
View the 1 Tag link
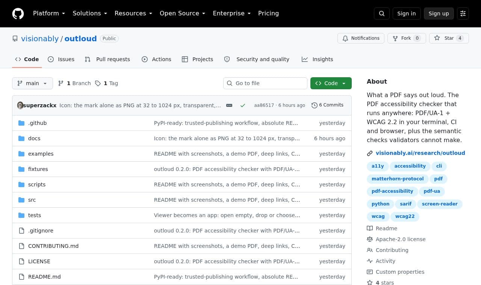[107, 83]
